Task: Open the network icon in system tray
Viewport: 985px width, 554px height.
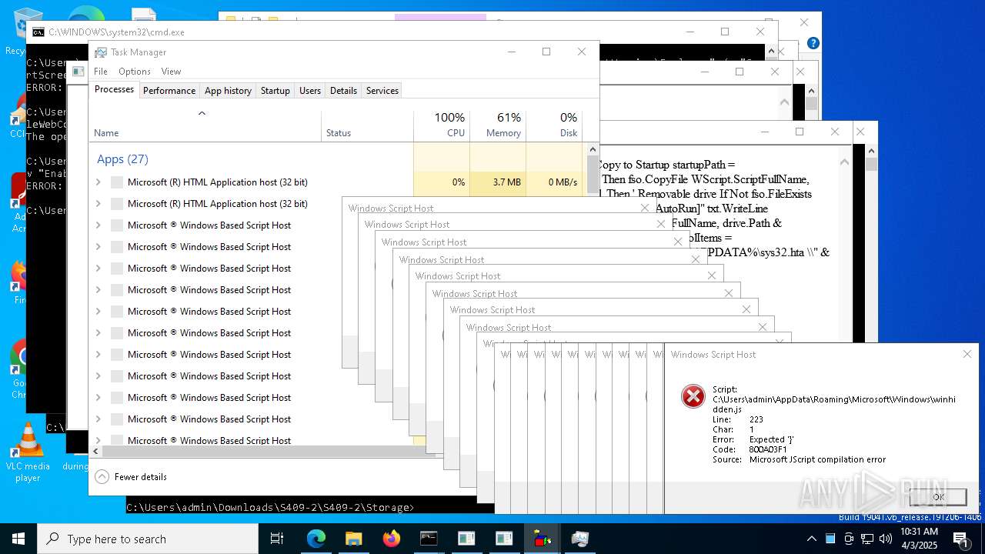Action: (x=867, y=539)
